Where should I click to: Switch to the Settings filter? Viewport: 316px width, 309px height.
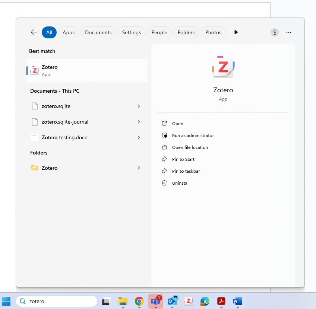(x=132, y=32)
